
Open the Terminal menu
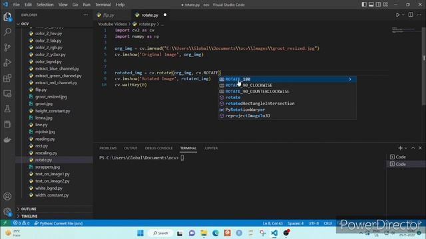coord(103,5)
